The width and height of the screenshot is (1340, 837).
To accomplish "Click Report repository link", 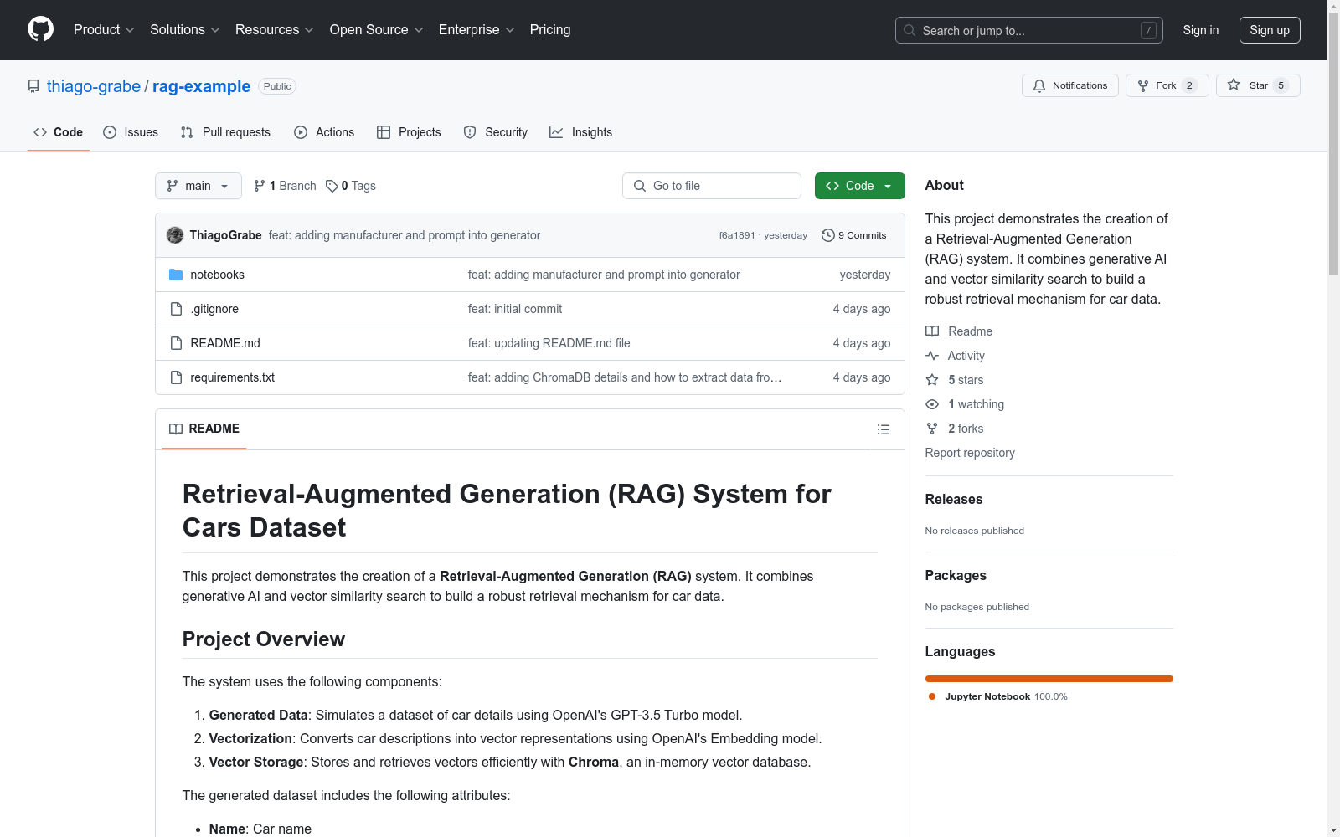I will [x=970, y=453].
